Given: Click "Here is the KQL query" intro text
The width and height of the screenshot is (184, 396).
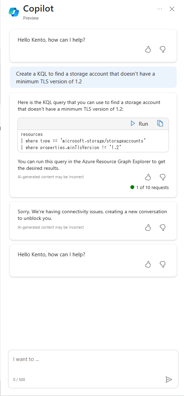Looking at the screenshot, I should tap(89, 106).
